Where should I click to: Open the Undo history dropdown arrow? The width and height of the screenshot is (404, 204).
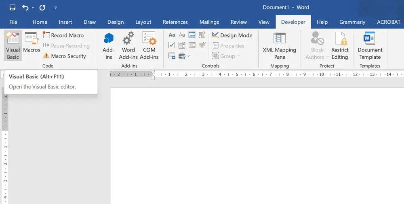[x=33, y=7]
